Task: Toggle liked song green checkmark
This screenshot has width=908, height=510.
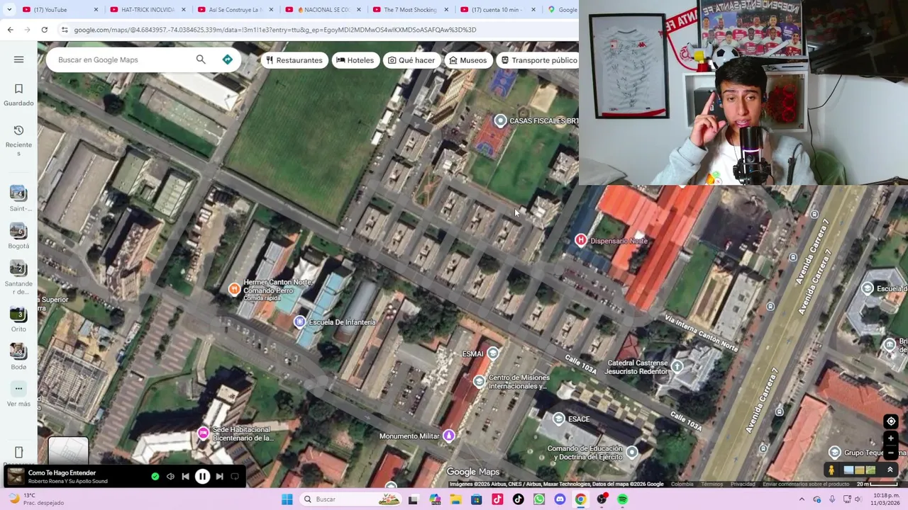Action: coord(155,477)
